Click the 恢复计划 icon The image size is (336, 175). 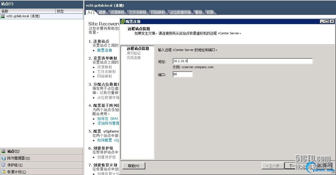[x=3, y=172]
